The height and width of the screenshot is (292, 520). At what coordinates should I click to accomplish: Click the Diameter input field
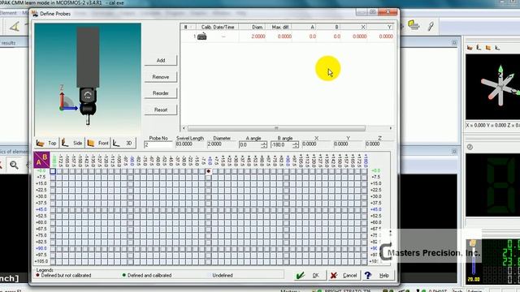[222, 144]
